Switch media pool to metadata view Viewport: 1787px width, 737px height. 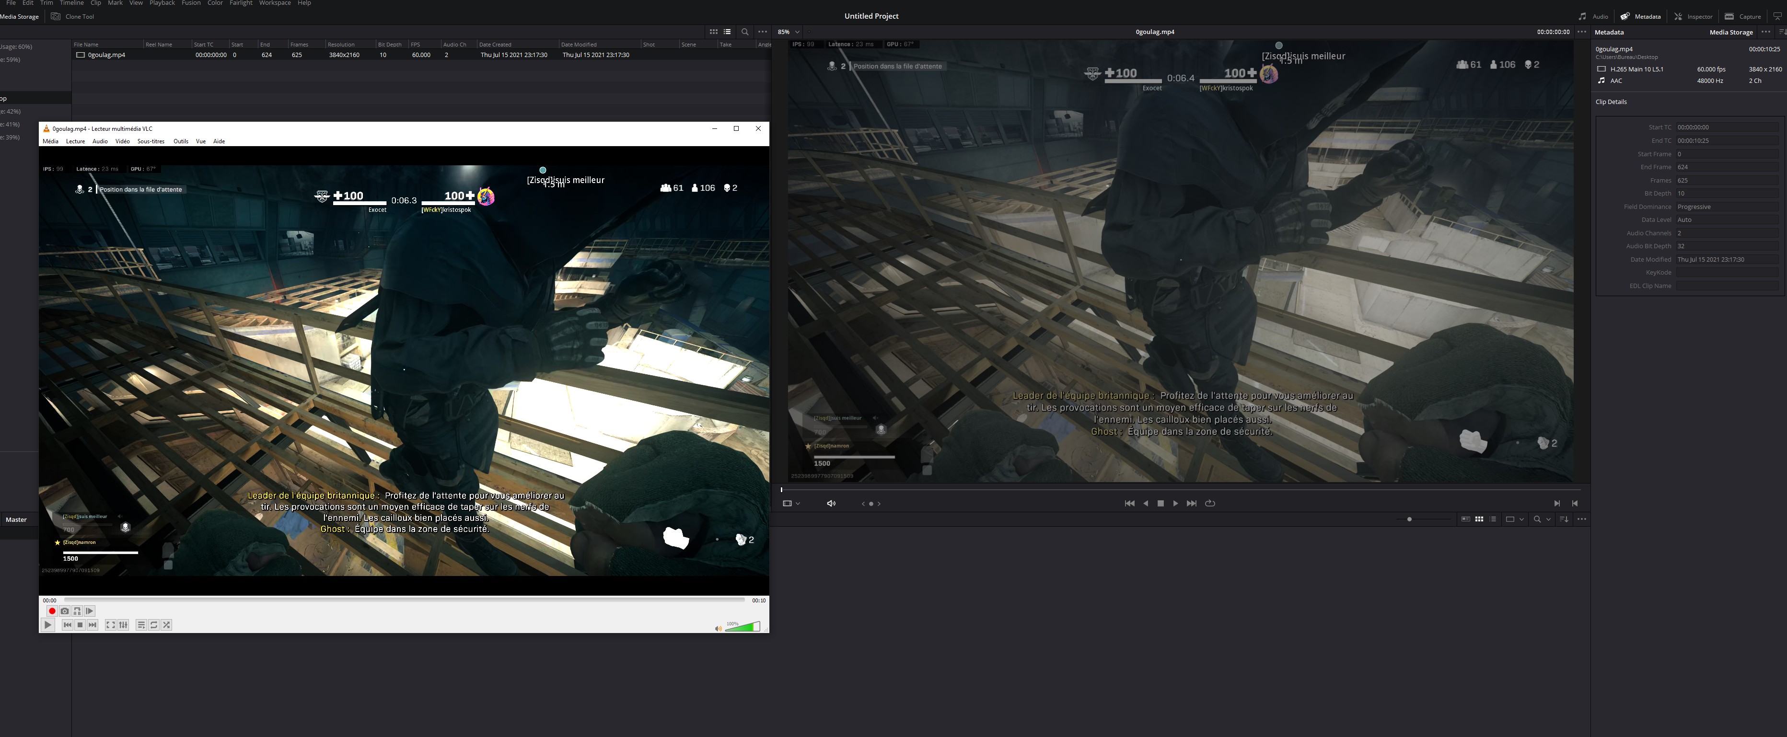tap(1465, 518)
